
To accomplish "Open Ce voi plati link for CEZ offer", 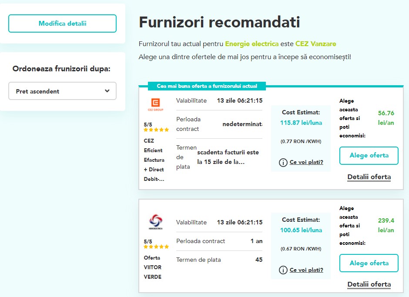I will click(x=306, y=162).
